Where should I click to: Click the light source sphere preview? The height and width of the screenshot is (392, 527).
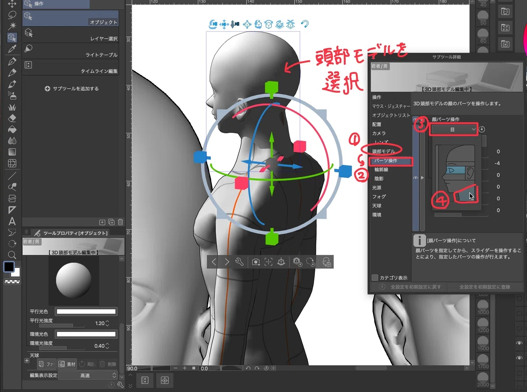click(x=73, y=282)
